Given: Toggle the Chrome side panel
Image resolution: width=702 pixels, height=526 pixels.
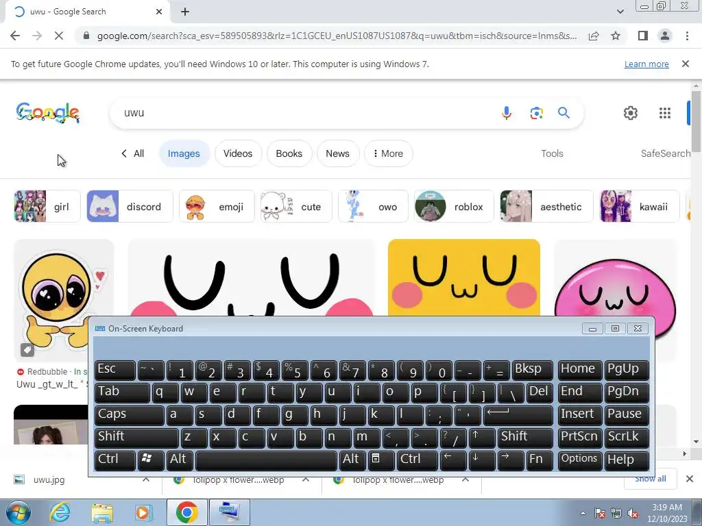Looking at the screenshot, I should coord(643,36).
